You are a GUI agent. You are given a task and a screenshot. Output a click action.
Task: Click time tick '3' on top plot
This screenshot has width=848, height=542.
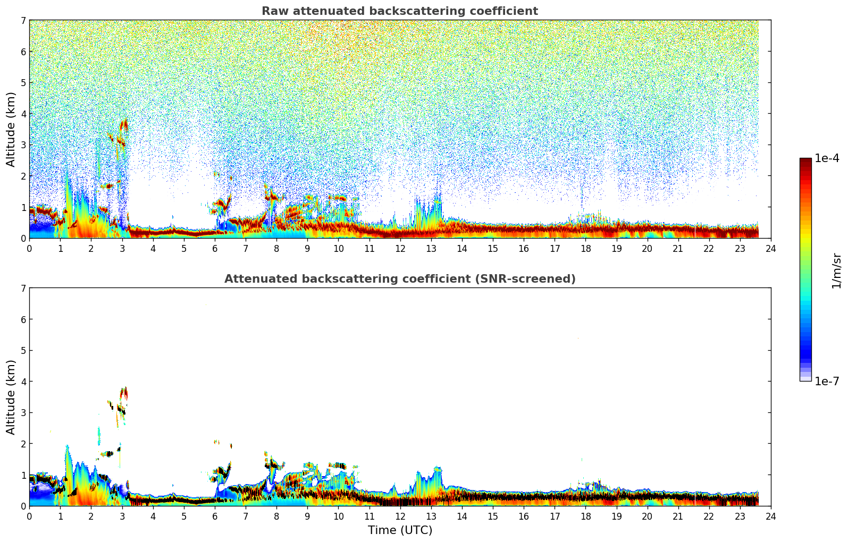tap(122, 248)
